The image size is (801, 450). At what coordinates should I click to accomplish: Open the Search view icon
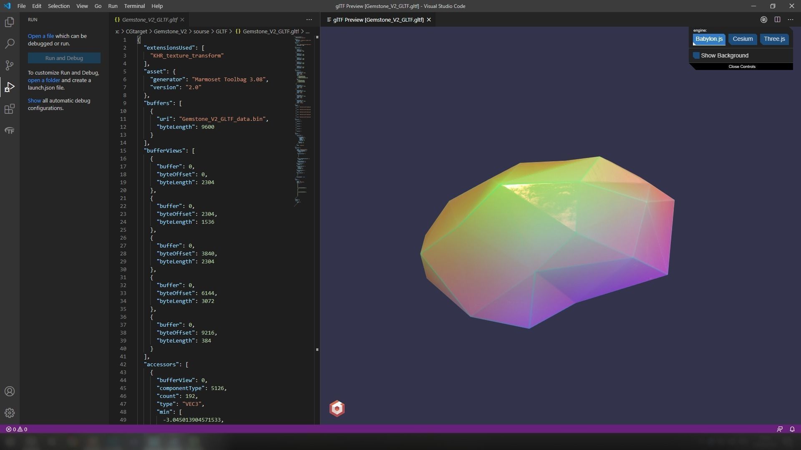[9, 44]
